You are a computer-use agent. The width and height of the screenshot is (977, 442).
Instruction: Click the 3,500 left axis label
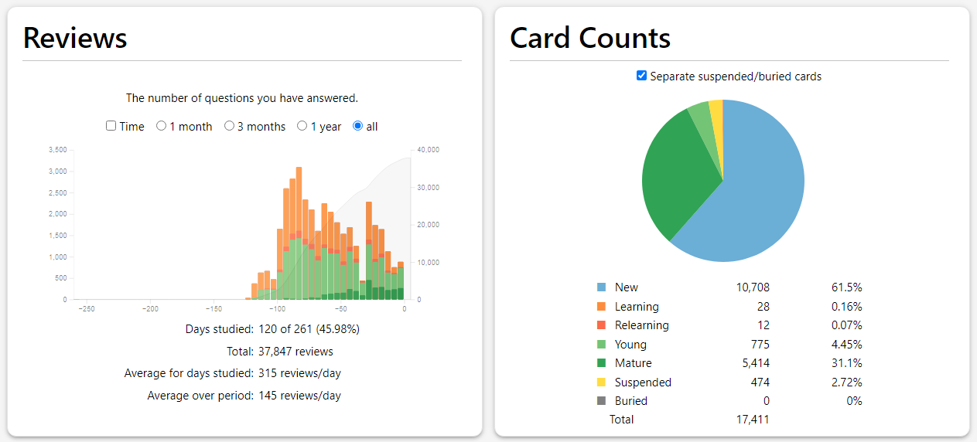pos(58,149)
